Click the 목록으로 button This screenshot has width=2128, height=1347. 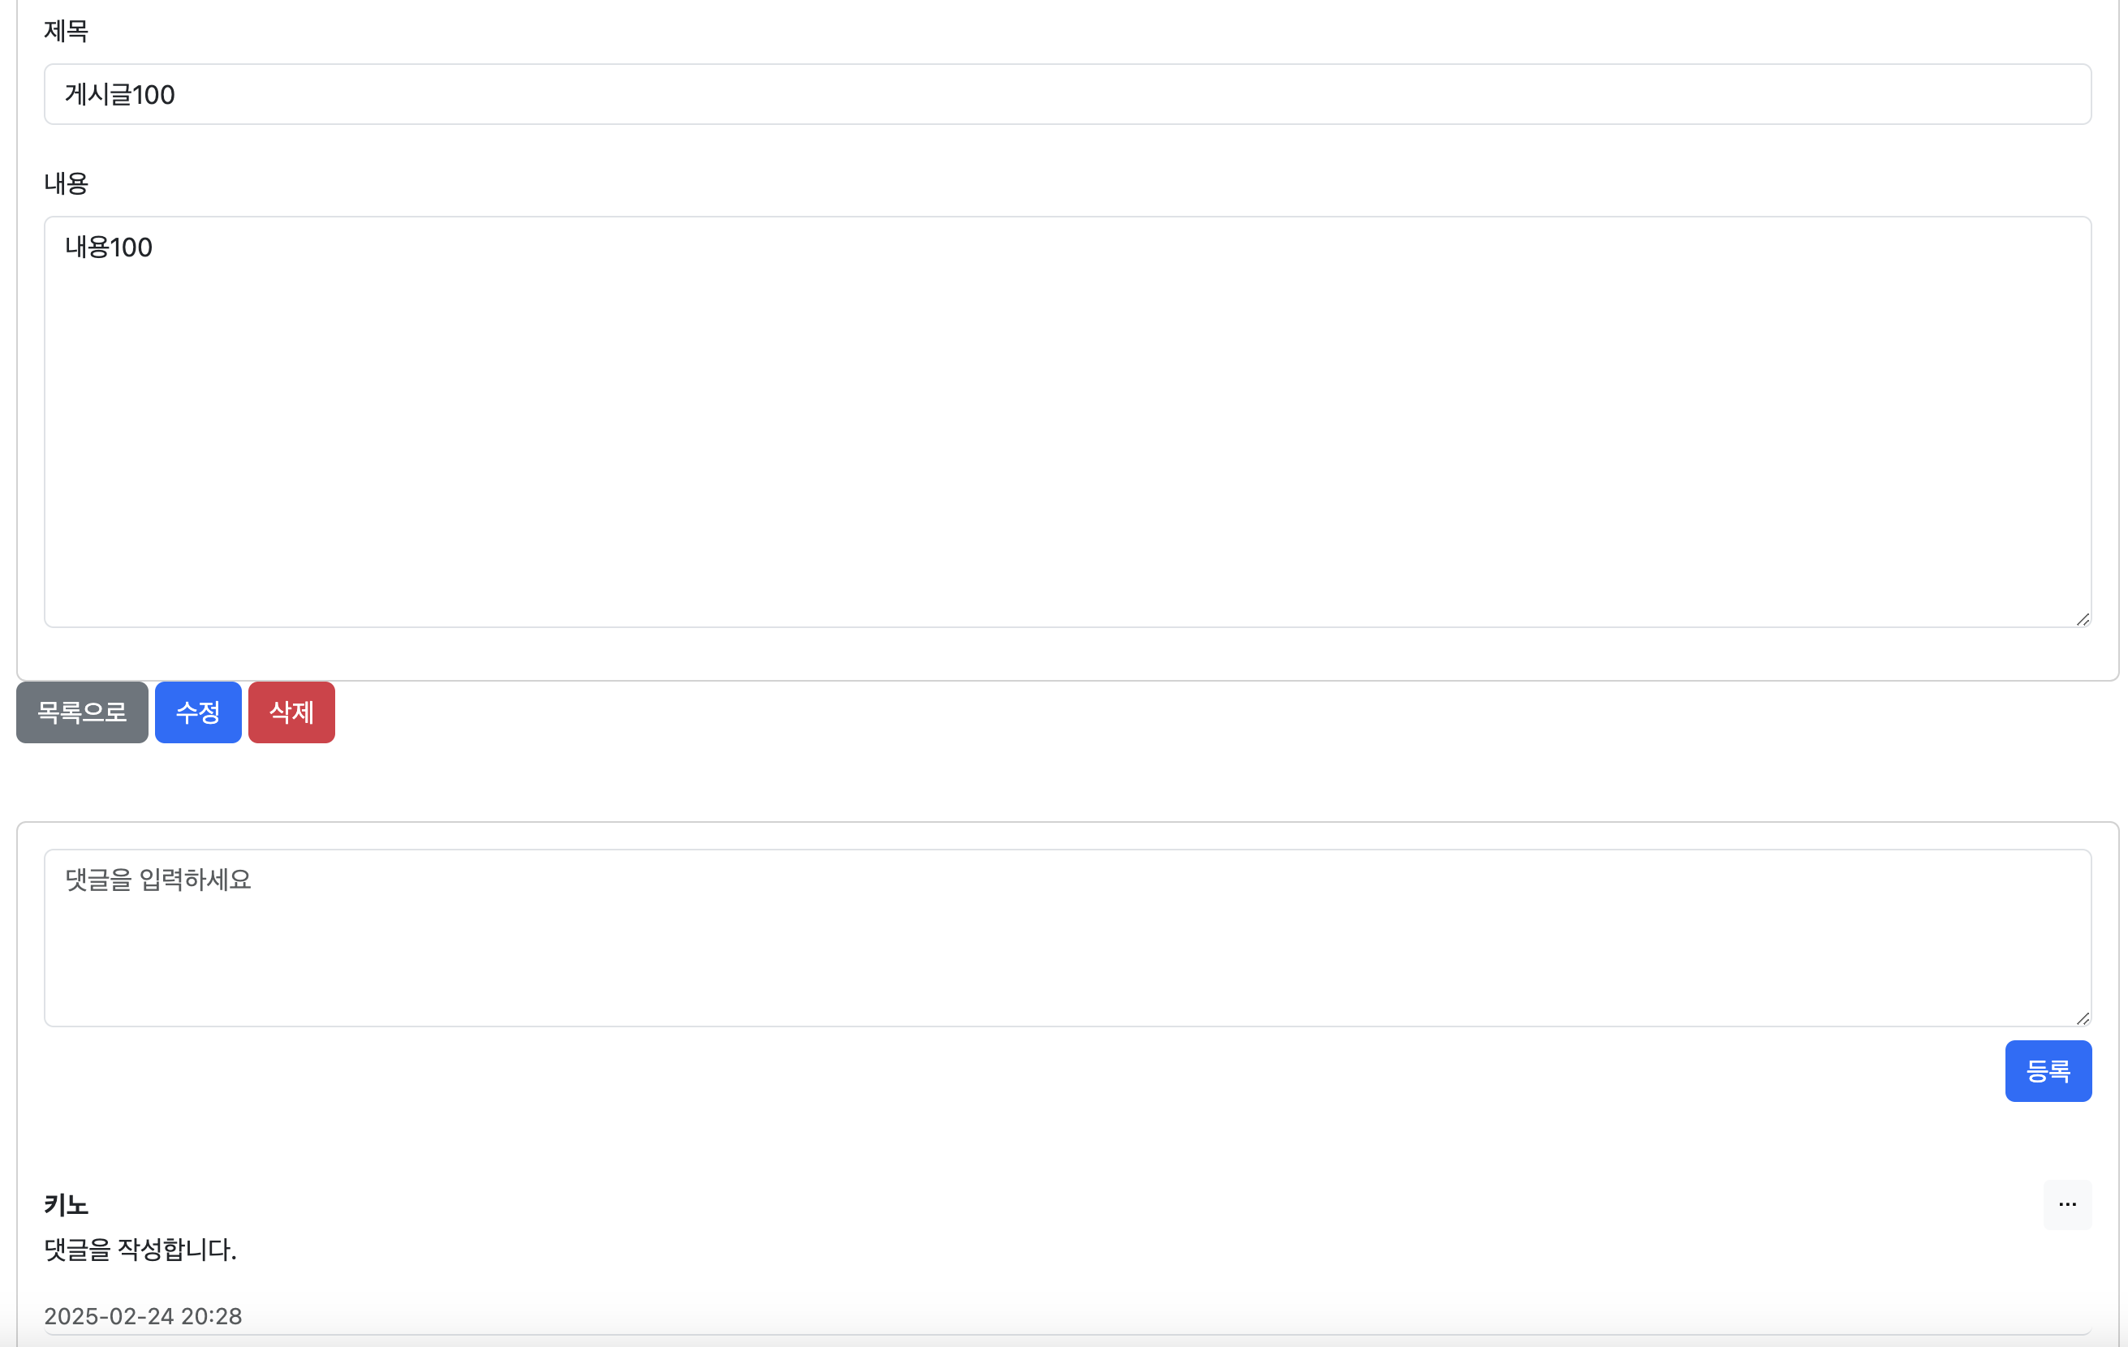point(81,712)
